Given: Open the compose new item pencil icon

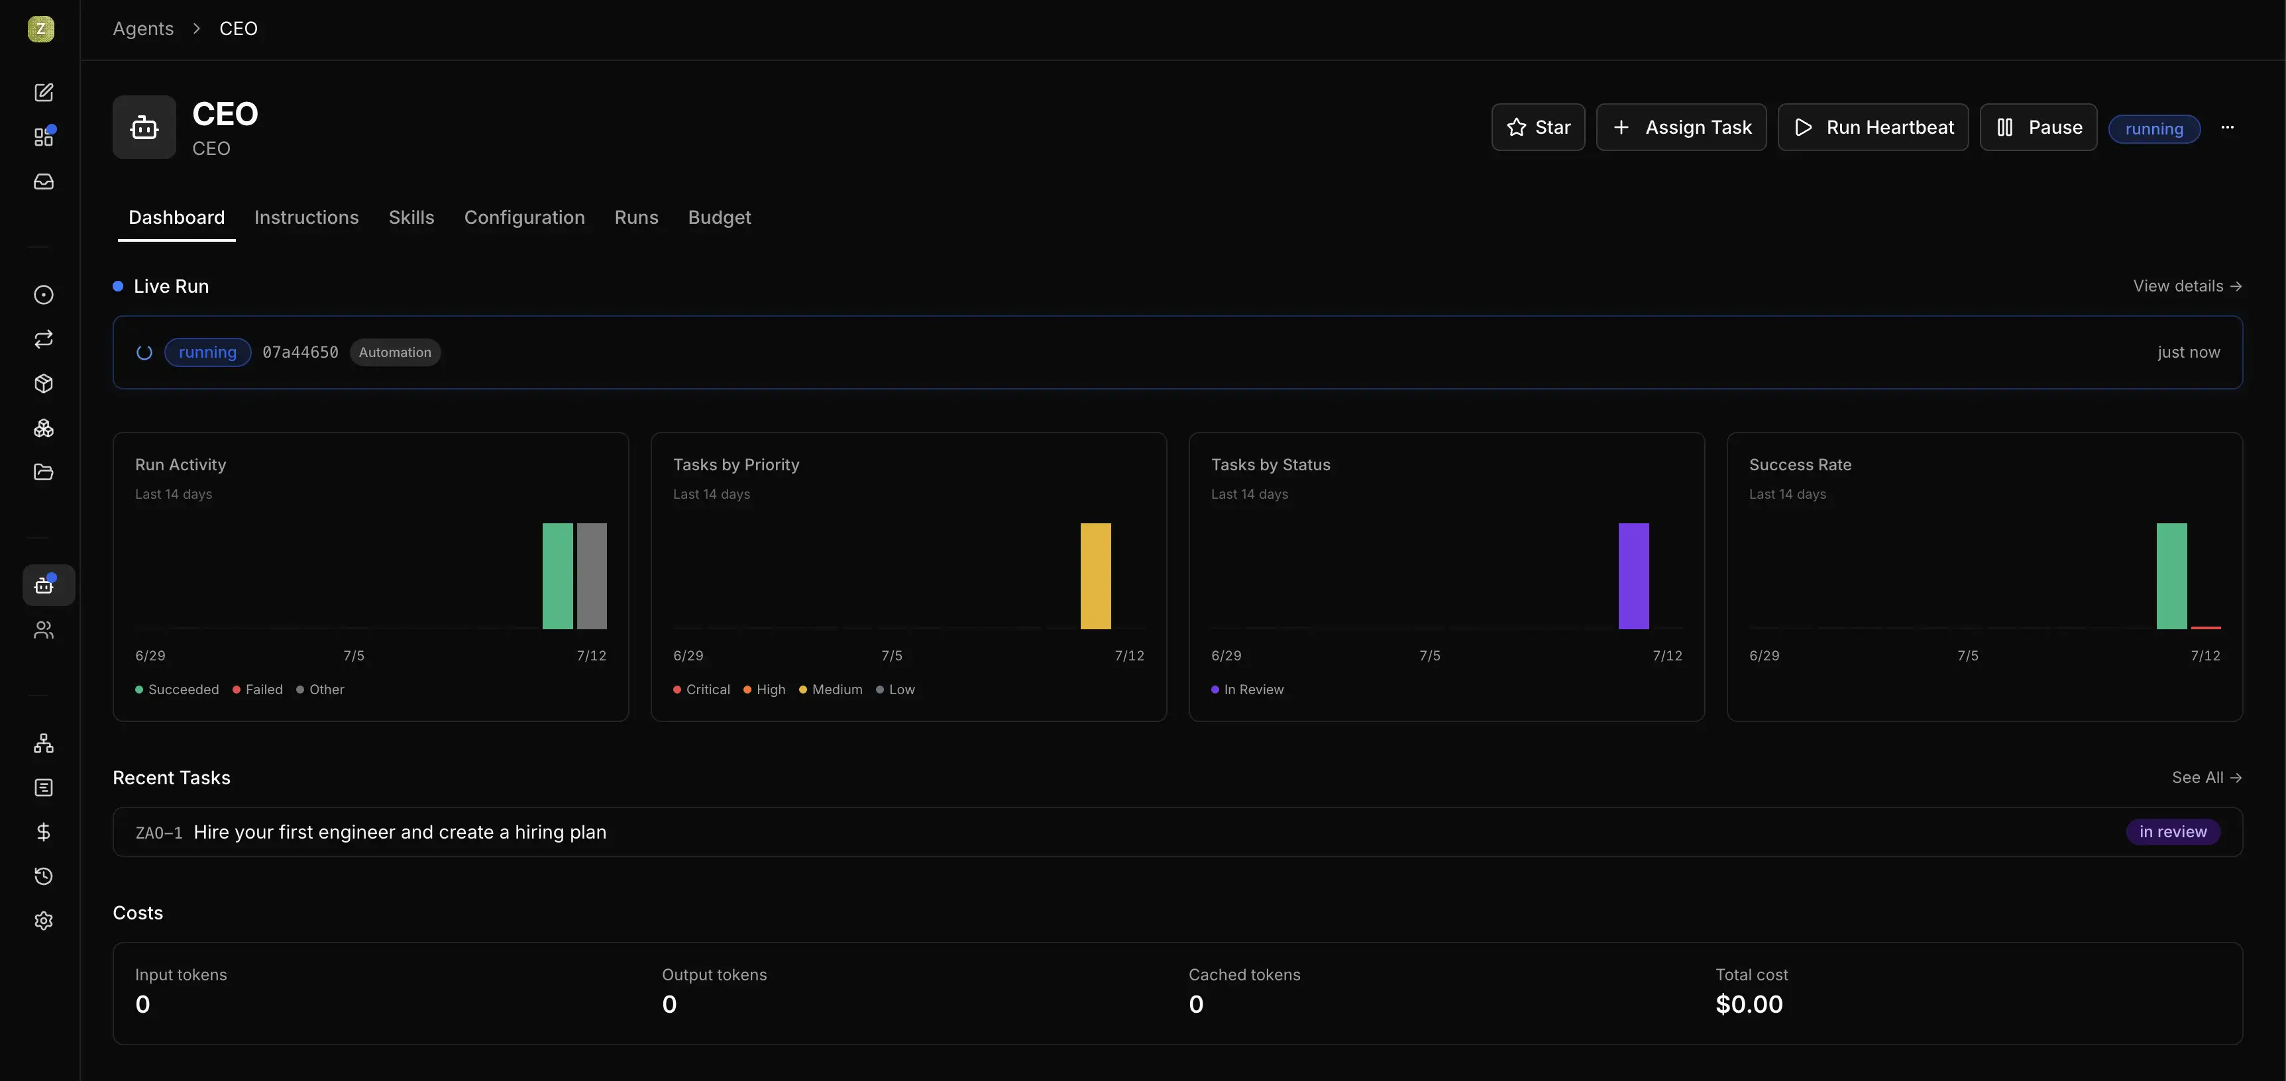Looking at the screenshot, I should point(44,92).
